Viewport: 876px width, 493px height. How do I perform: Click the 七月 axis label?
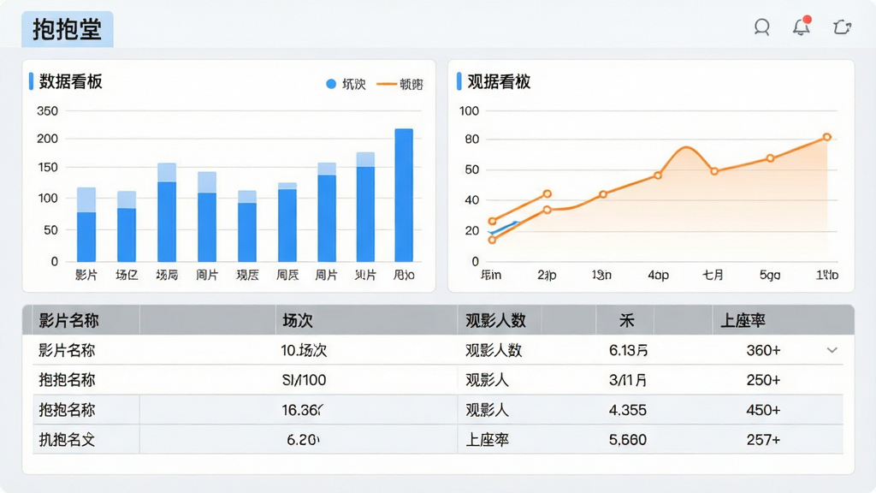pyautogui.click(x=713, y=275)
